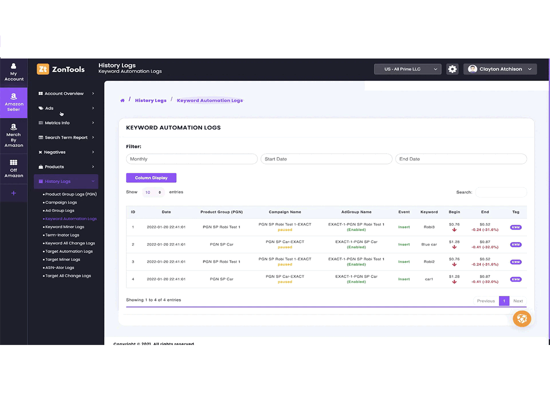The image size is (550, 405).
Task: Open Off Amazon grid icon
Action: [x=13, y=168]
